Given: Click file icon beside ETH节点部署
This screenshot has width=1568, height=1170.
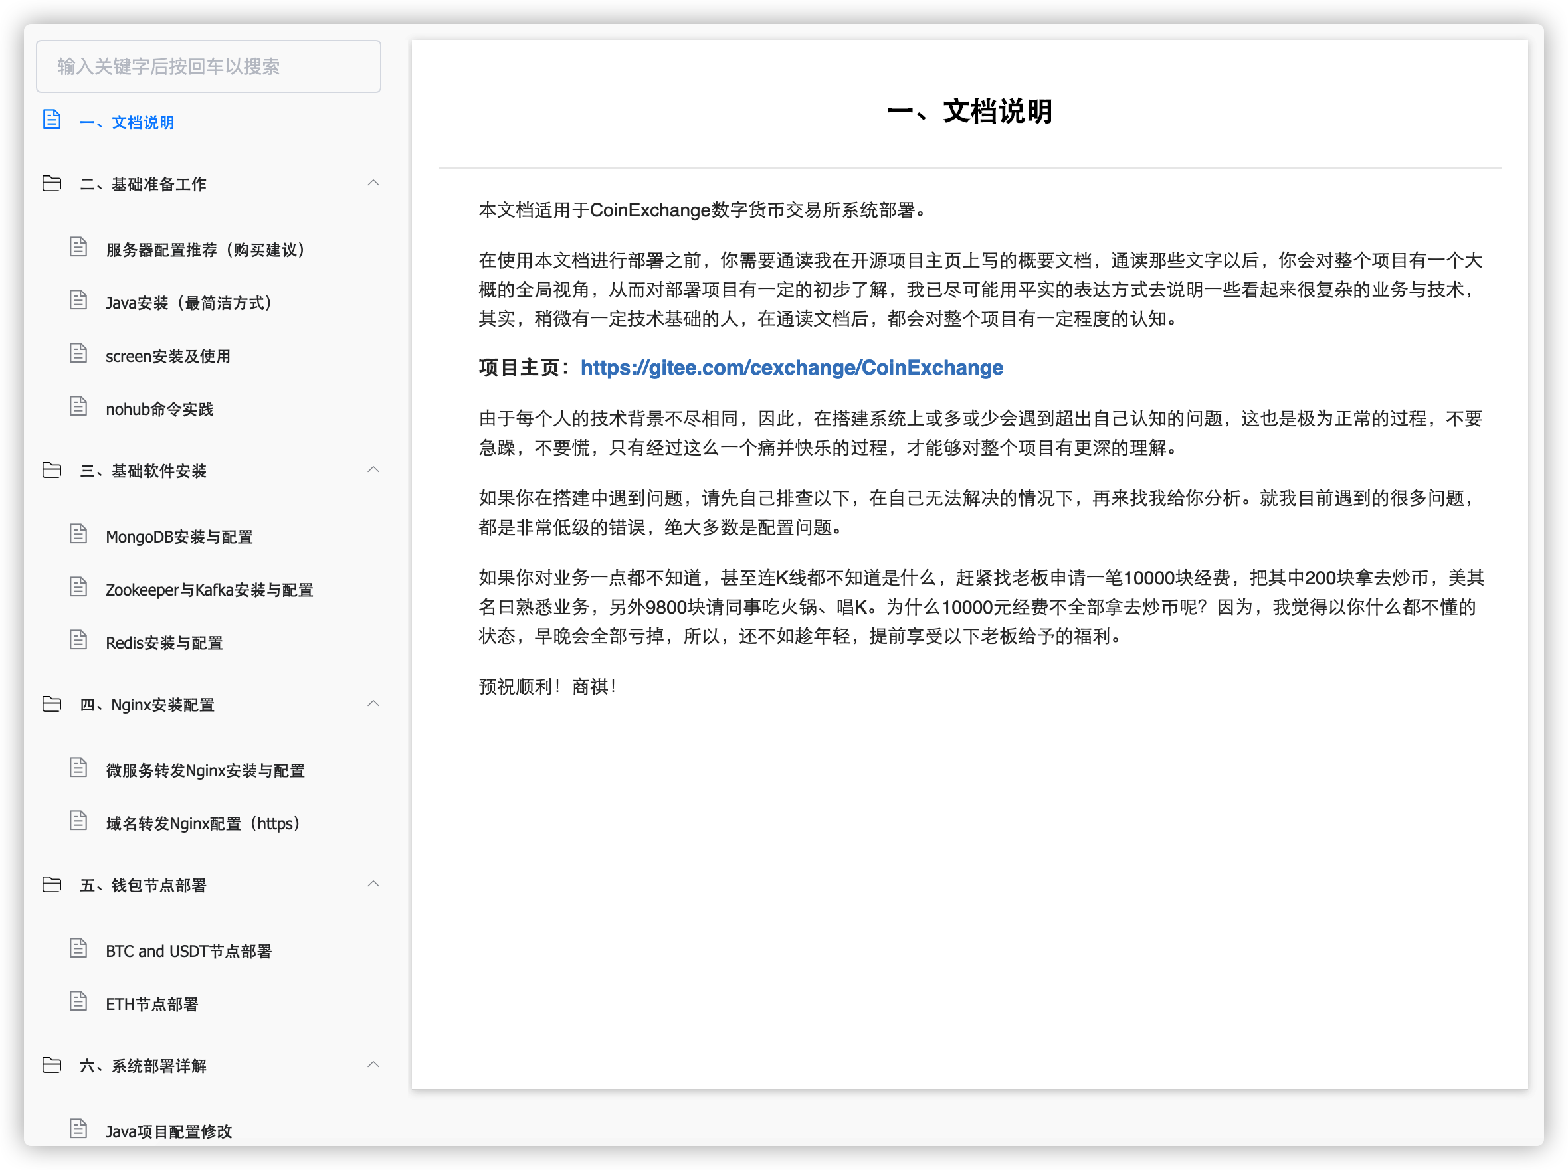Looking at the screenshot, I should [x=78, y=1001].
